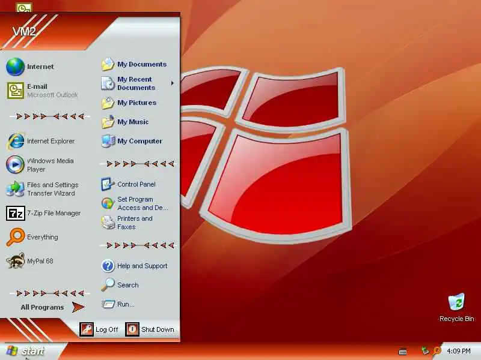481x360 pixels.
Task: Select the My Documents menu label
Action: (142, 64)
